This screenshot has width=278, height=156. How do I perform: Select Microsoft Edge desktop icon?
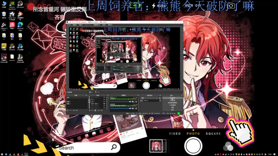[x=20, y=26]
